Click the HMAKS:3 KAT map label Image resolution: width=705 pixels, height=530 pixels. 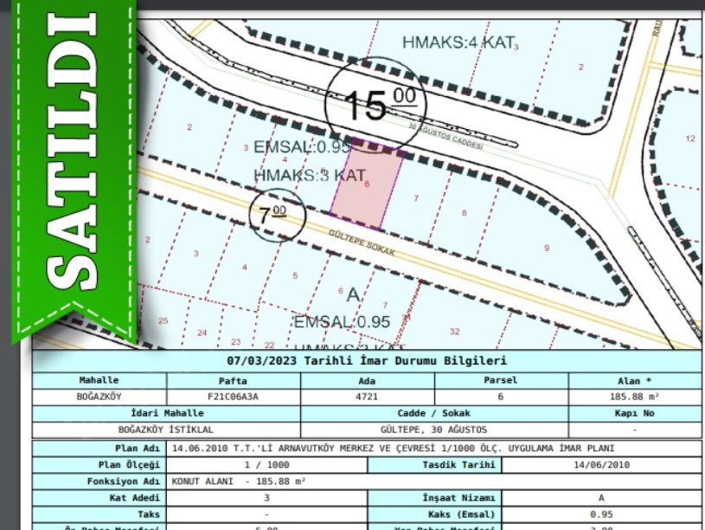[x=310, y=175]
